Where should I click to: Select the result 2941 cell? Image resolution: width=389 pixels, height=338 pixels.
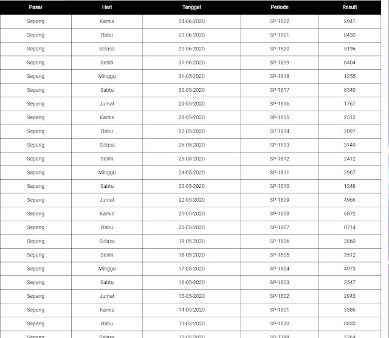pos(350,21)
